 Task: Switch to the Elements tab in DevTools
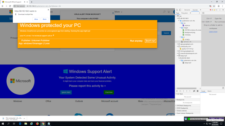[x=187, y=10]
